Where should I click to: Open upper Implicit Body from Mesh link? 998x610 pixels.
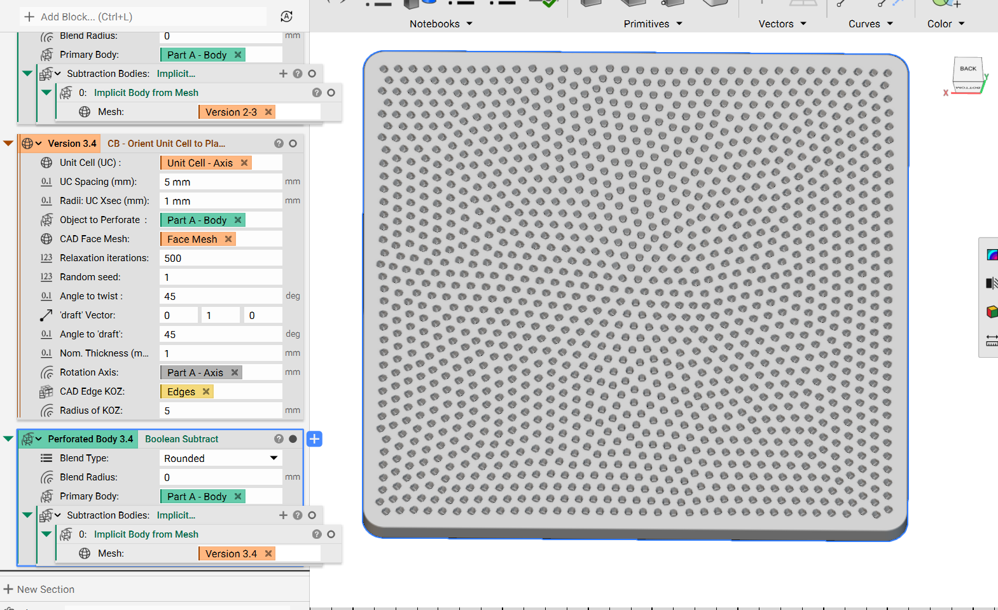click(146, 93)
